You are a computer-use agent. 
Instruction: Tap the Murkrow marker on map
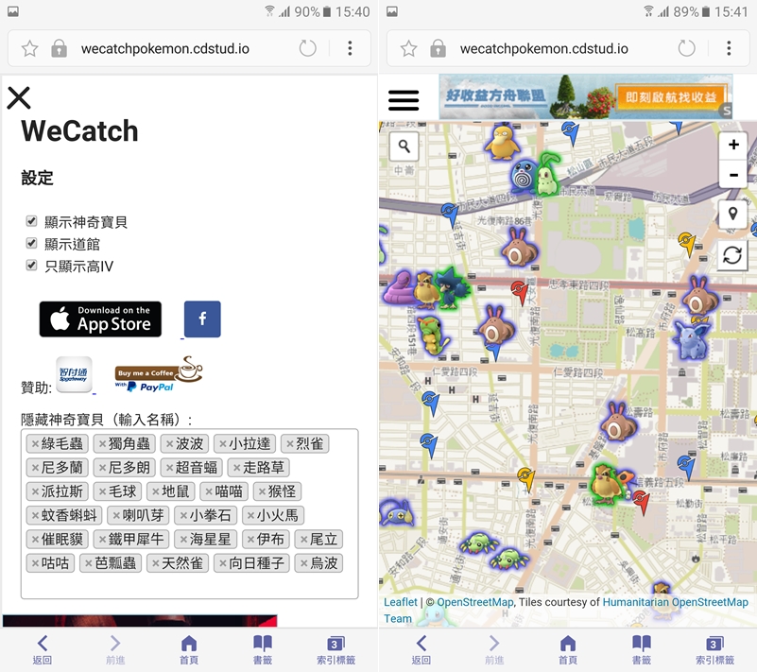click(452, 287)
